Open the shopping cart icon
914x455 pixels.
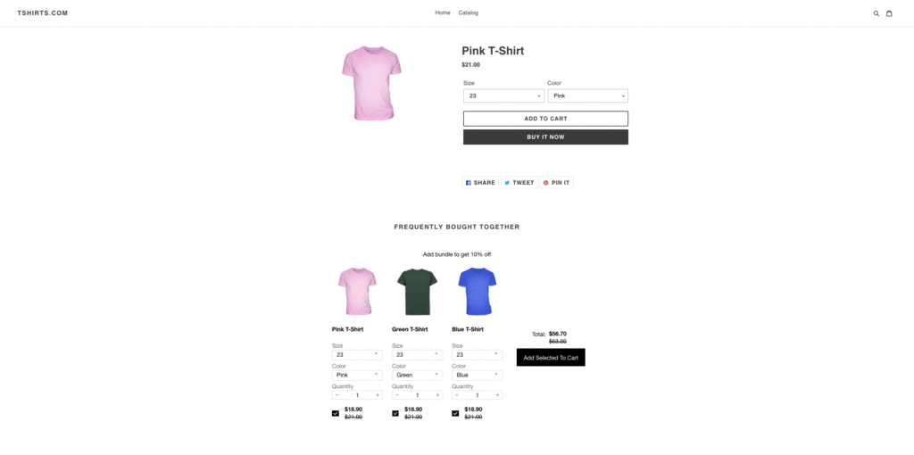click(889, 13)
